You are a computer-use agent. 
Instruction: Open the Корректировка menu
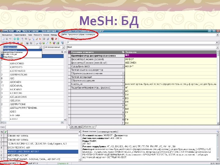[20, 35]
